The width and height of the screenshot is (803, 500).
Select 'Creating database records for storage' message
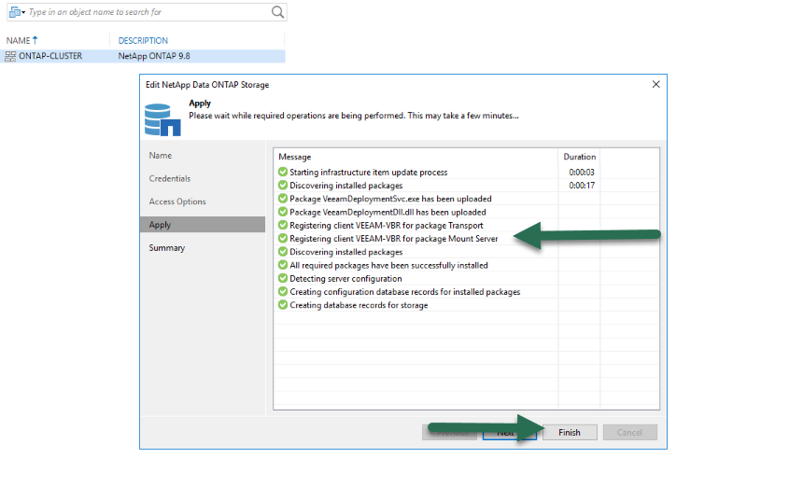tap(359, 306)
